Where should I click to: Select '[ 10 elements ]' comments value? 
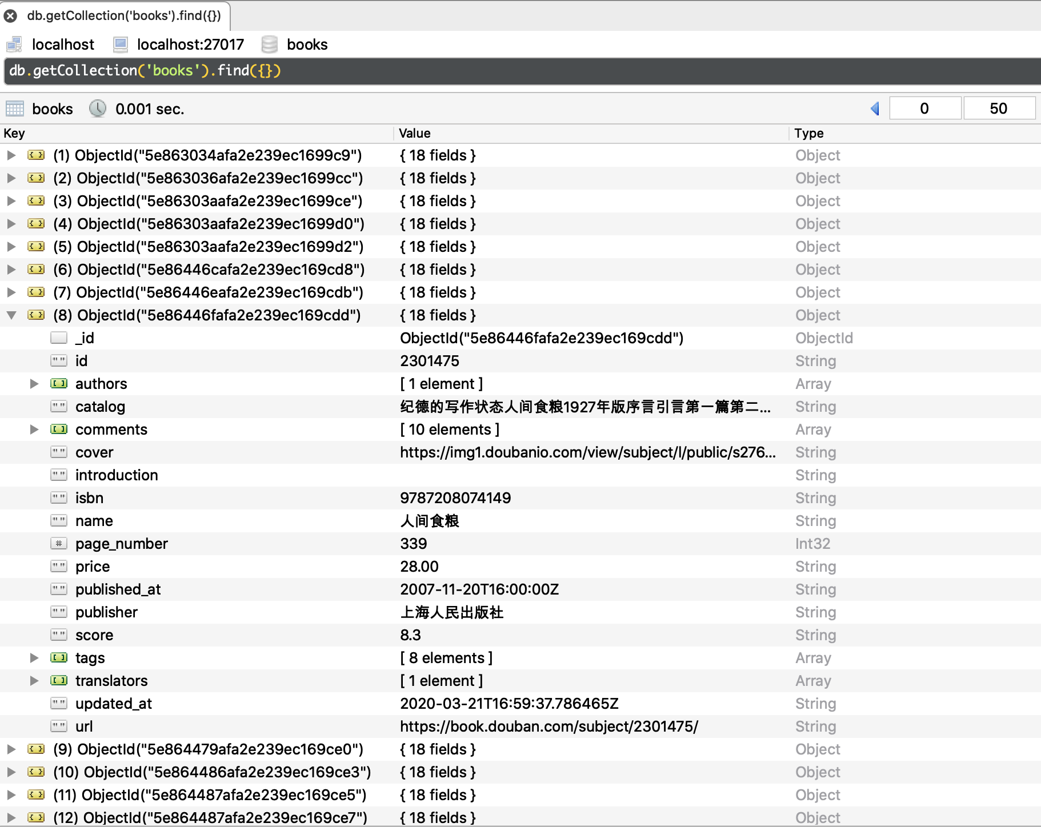click(x=450, y=429)
